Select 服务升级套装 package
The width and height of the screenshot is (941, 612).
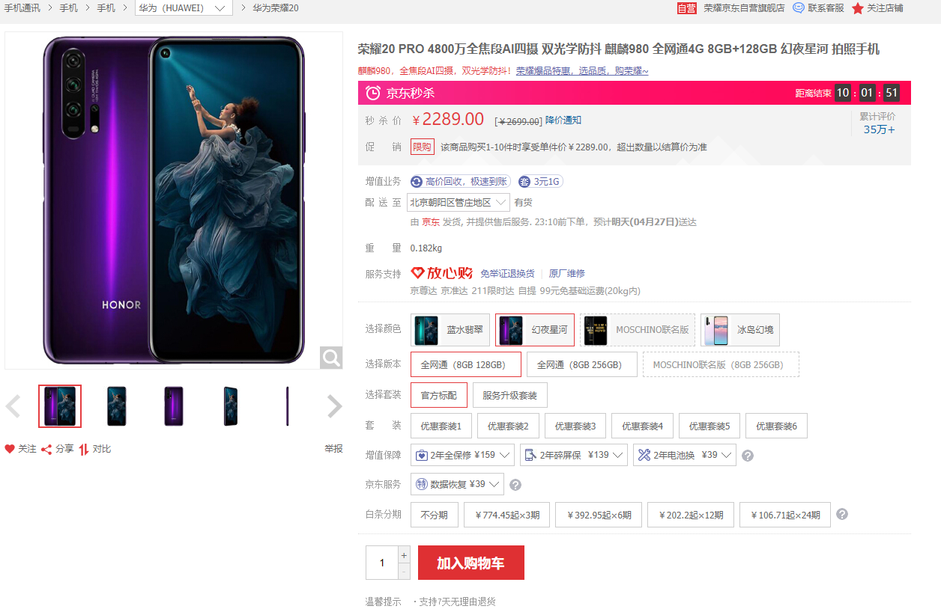509,395
